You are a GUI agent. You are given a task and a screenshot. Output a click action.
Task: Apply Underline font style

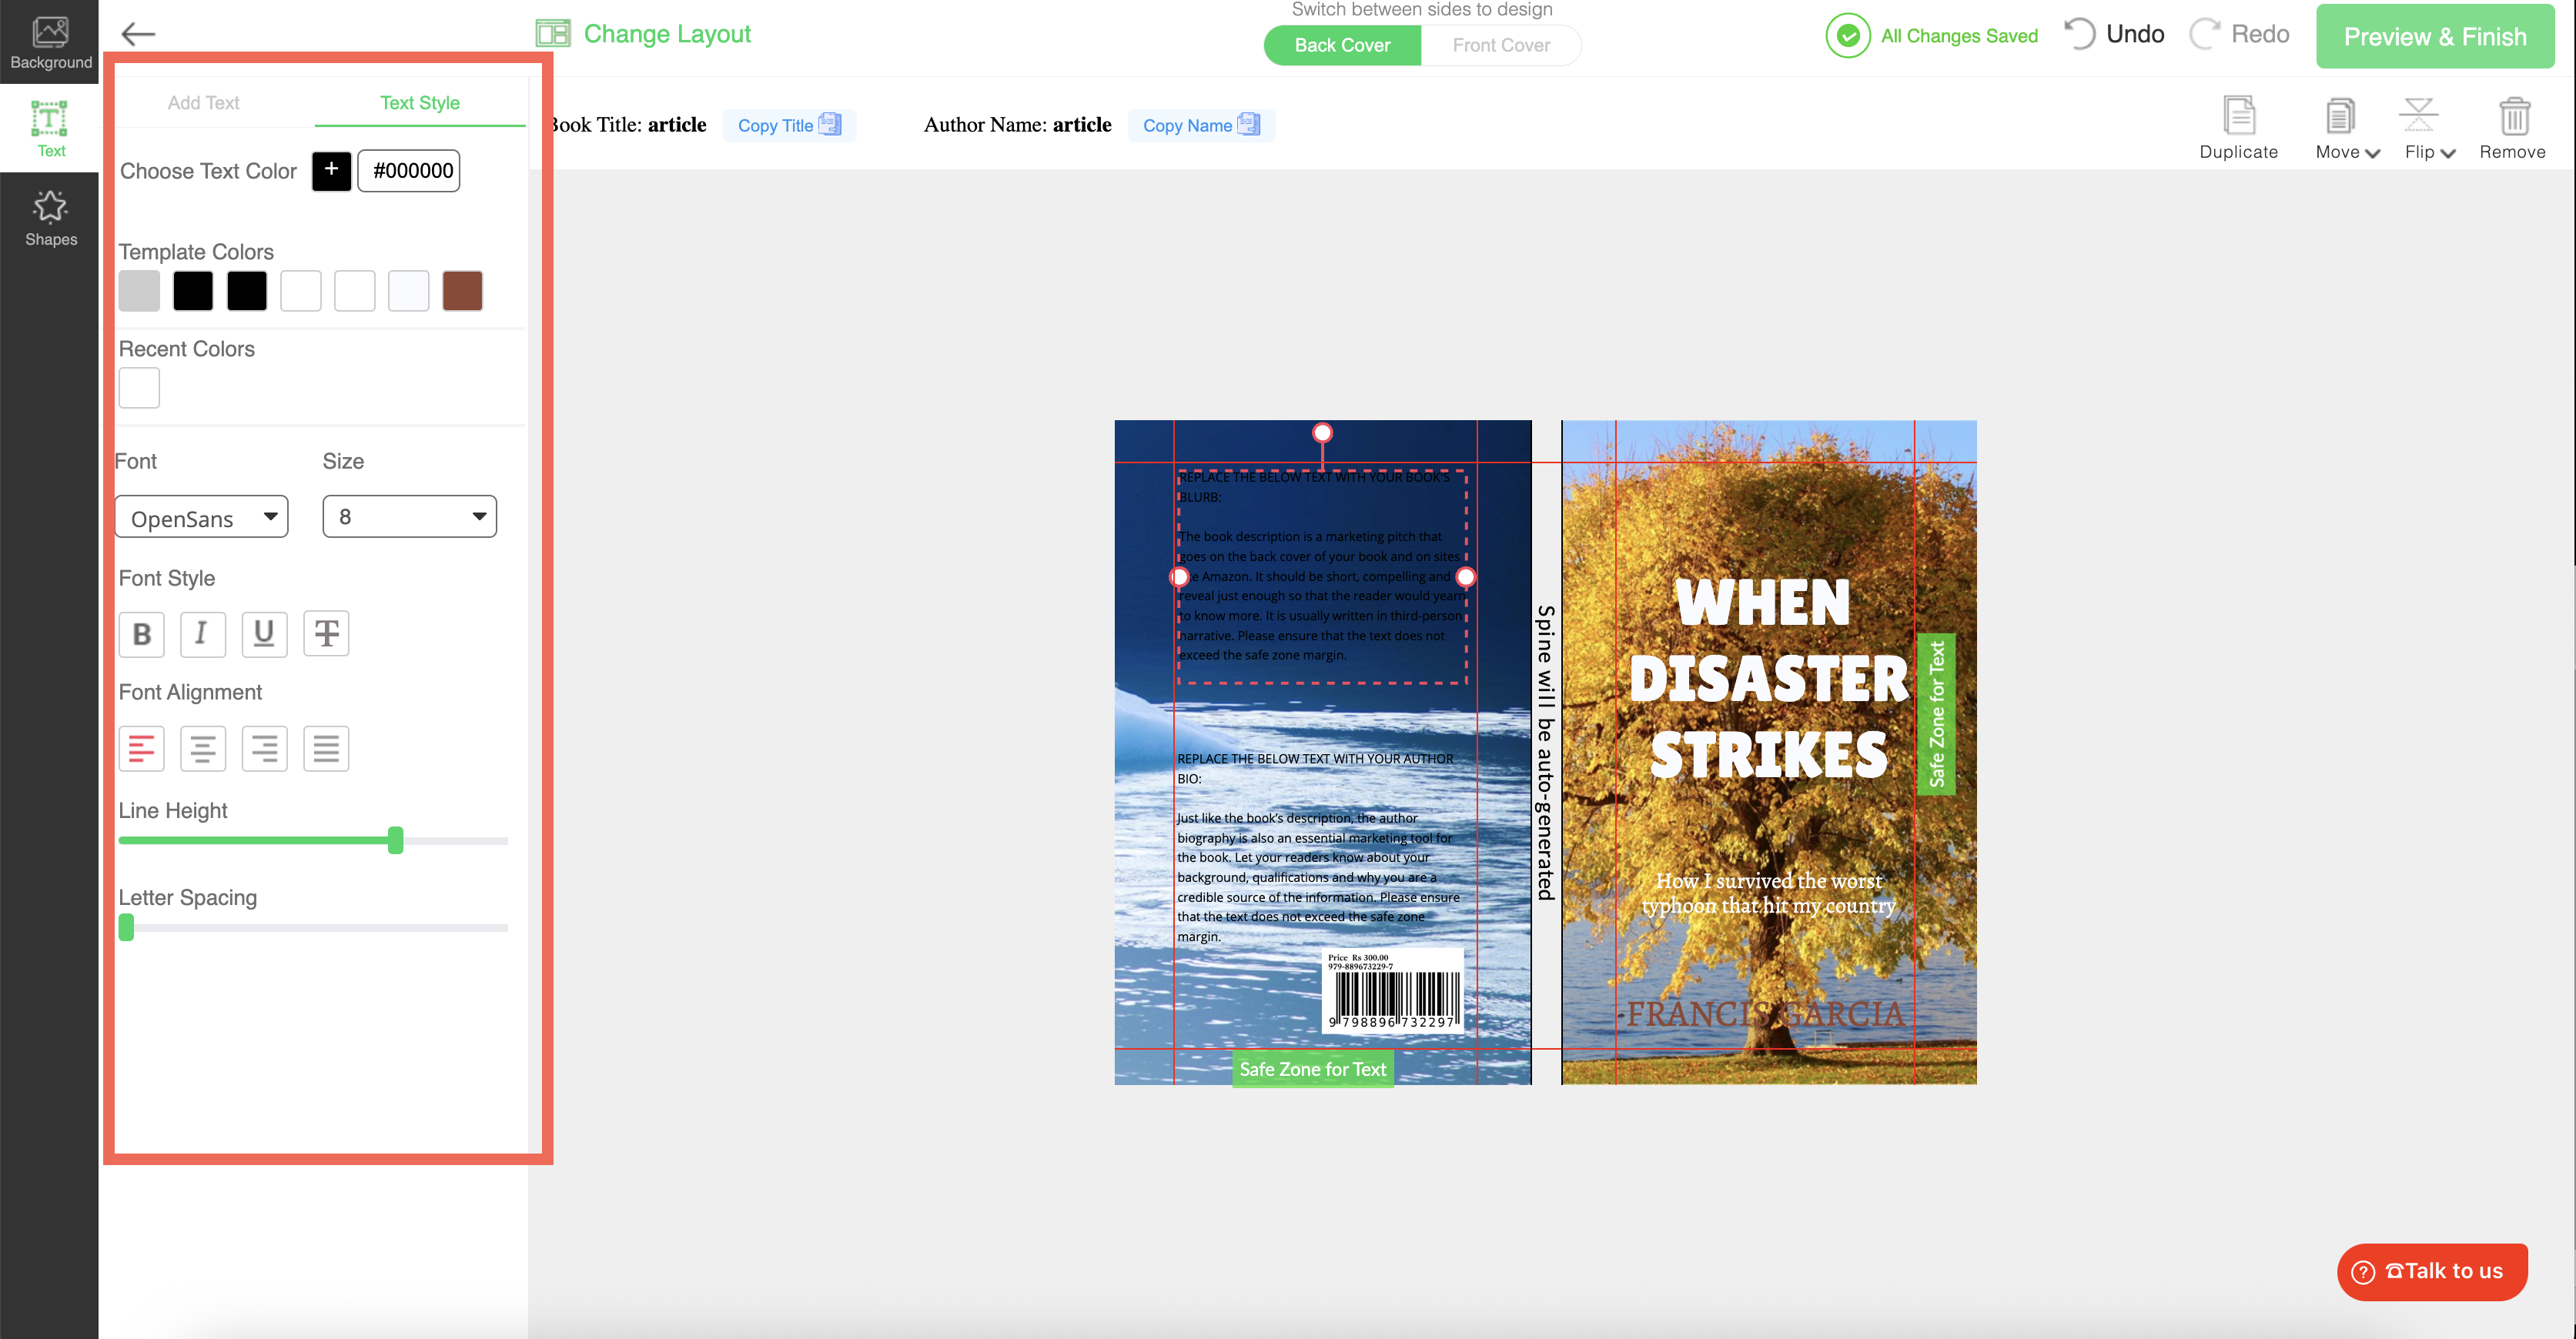tap(264, 633)
